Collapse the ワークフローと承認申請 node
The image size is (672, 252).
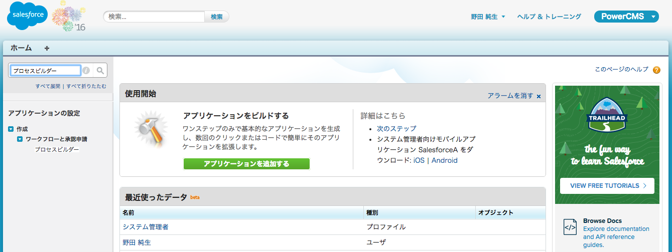(x=20, y=139)
